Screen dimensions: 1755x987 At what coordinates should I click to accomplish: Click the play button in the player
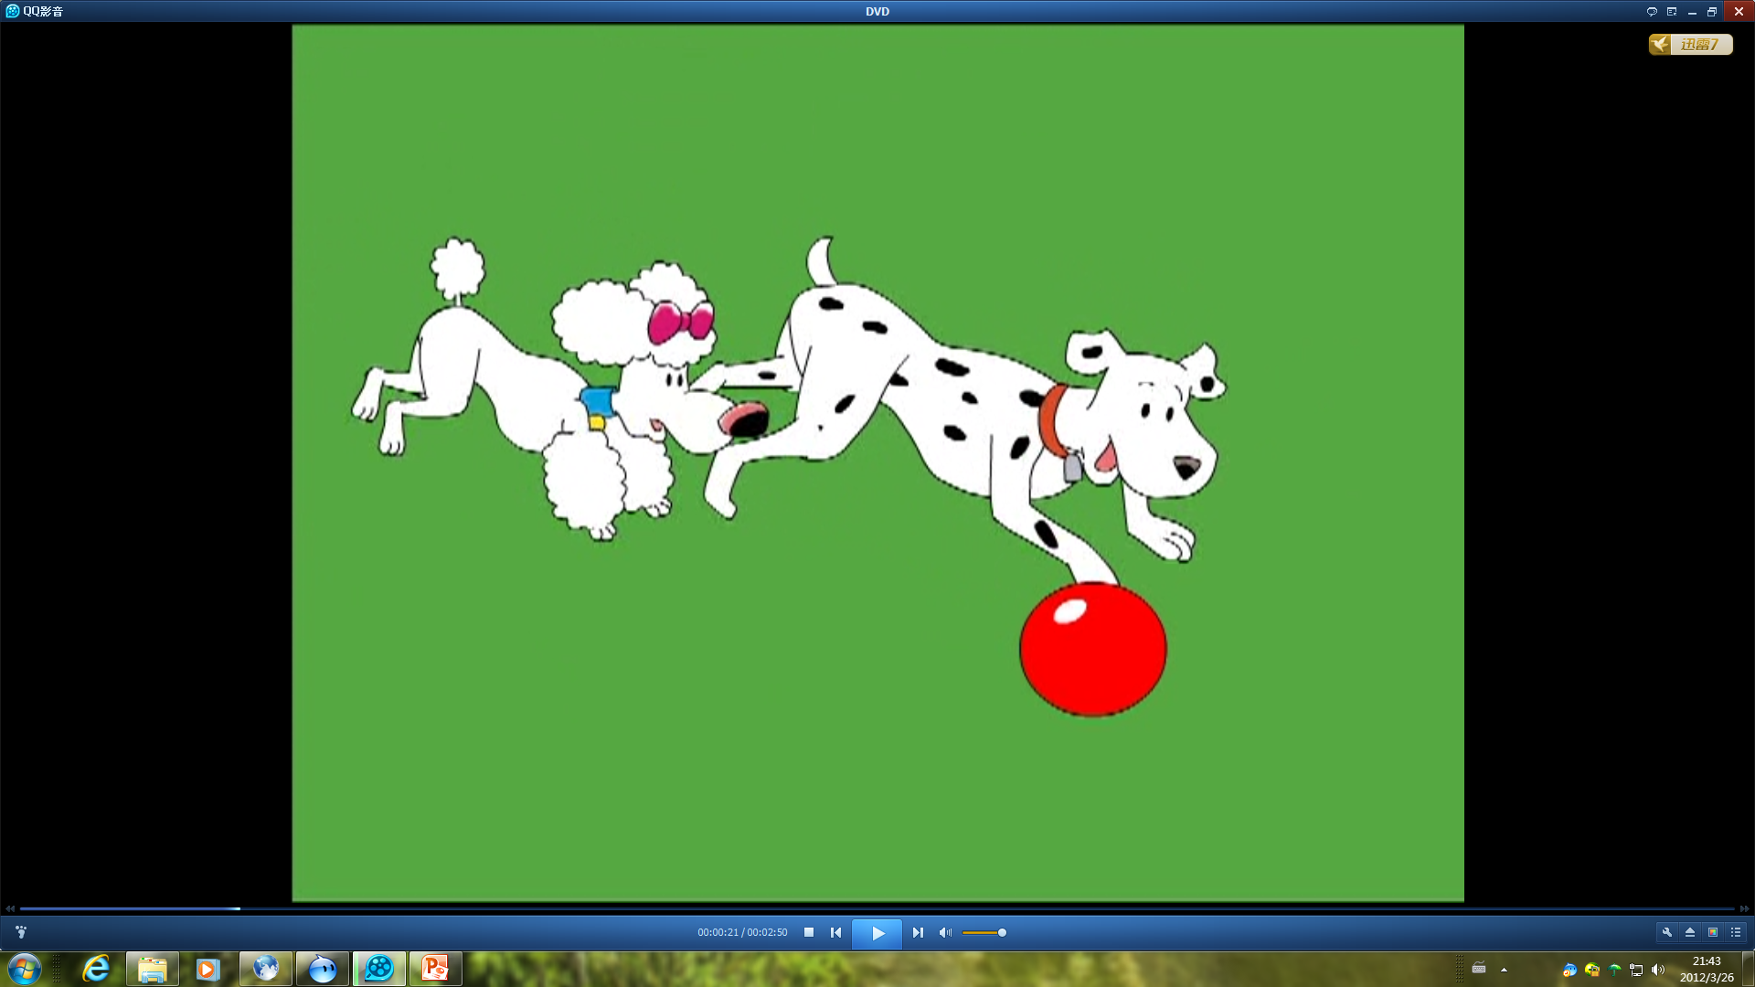pyautogui.click(x=877, y=933)
